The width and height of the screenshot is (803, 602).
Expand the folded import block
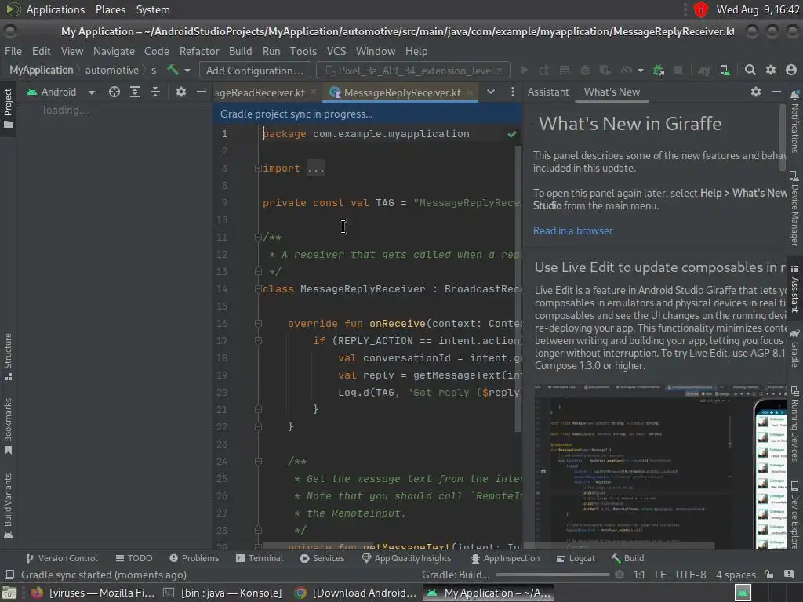click(x=258, y=168)
